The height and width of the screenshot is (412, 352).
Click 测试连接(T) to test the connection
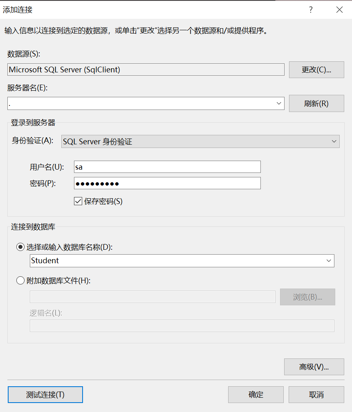coord(45,394)
